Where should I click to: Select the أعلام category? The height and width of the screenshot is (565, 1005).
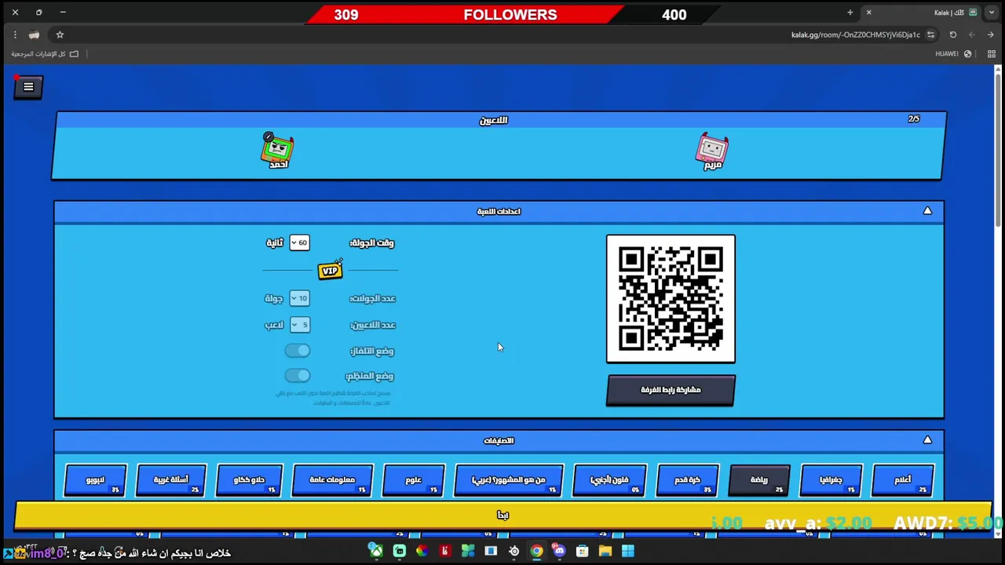click(x=903, y=480)
